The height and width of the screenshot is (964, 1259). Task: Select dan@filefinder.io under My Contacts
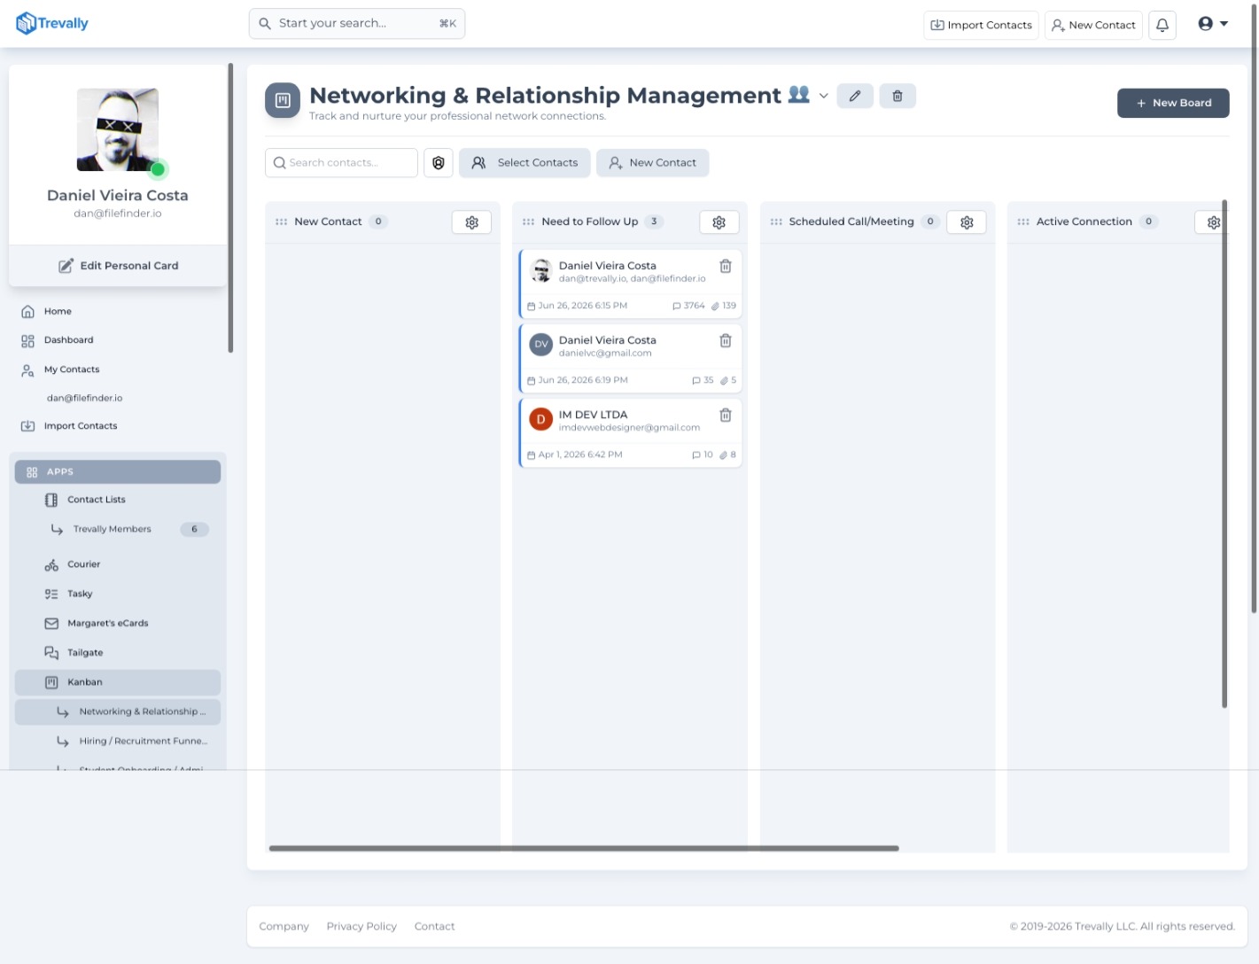click(85, 399)
